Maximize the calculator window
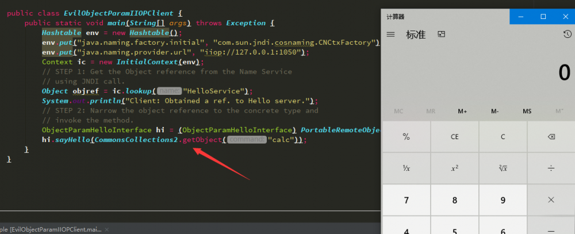 [x=543, y=17]
